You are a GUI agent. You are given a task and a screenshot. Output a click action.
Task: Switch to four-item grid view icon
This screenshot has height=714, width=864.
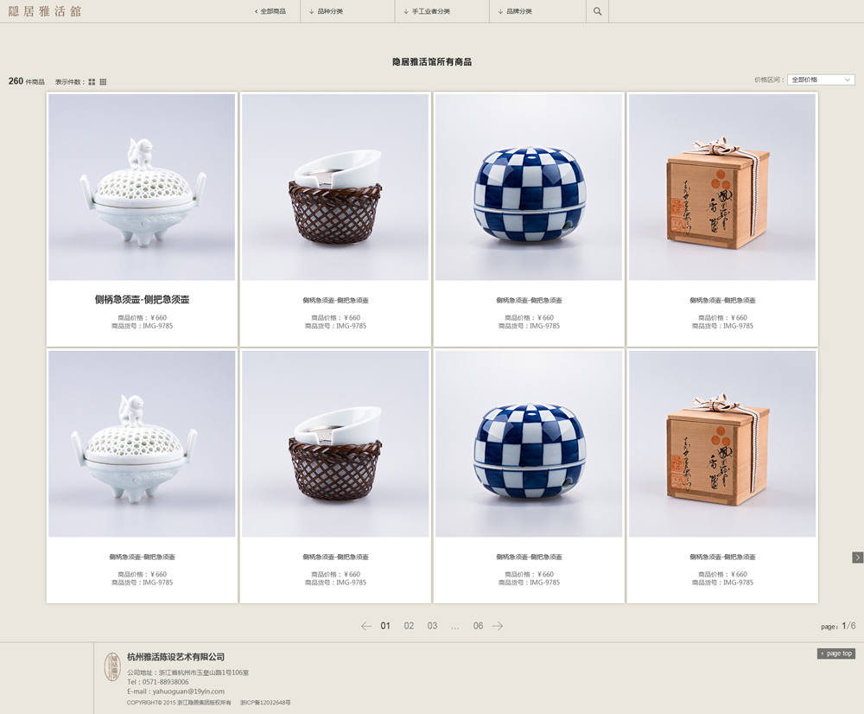pyautogui.click(x=92, y=82)
